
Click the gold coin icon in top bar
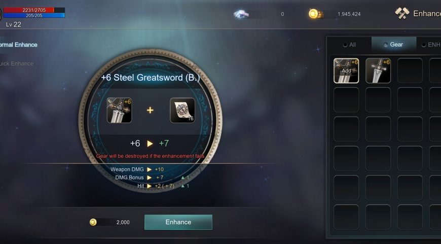pos(313,14)
